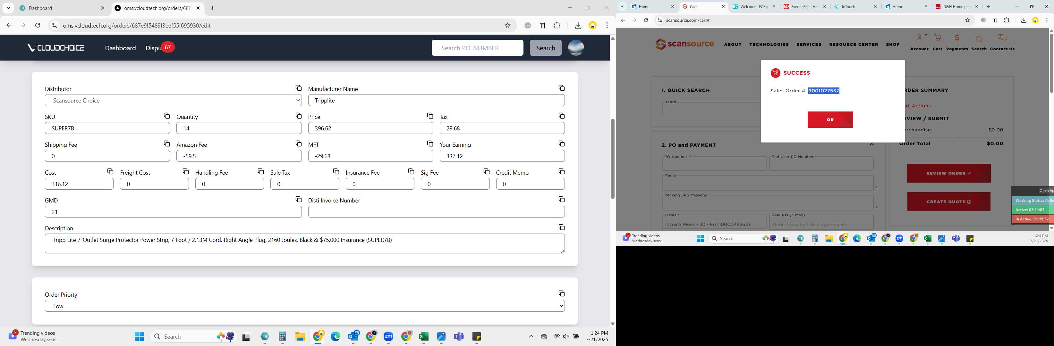This screenshot has width=1054, height=346.
Task: Copy the Insurance Fee value
Action: click(x=411, y=171)
